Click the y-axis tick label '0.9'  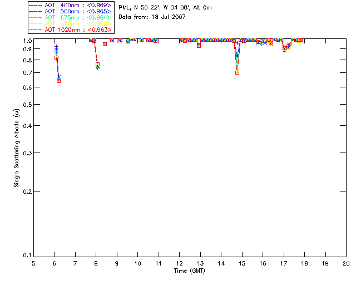click(27, 49)
